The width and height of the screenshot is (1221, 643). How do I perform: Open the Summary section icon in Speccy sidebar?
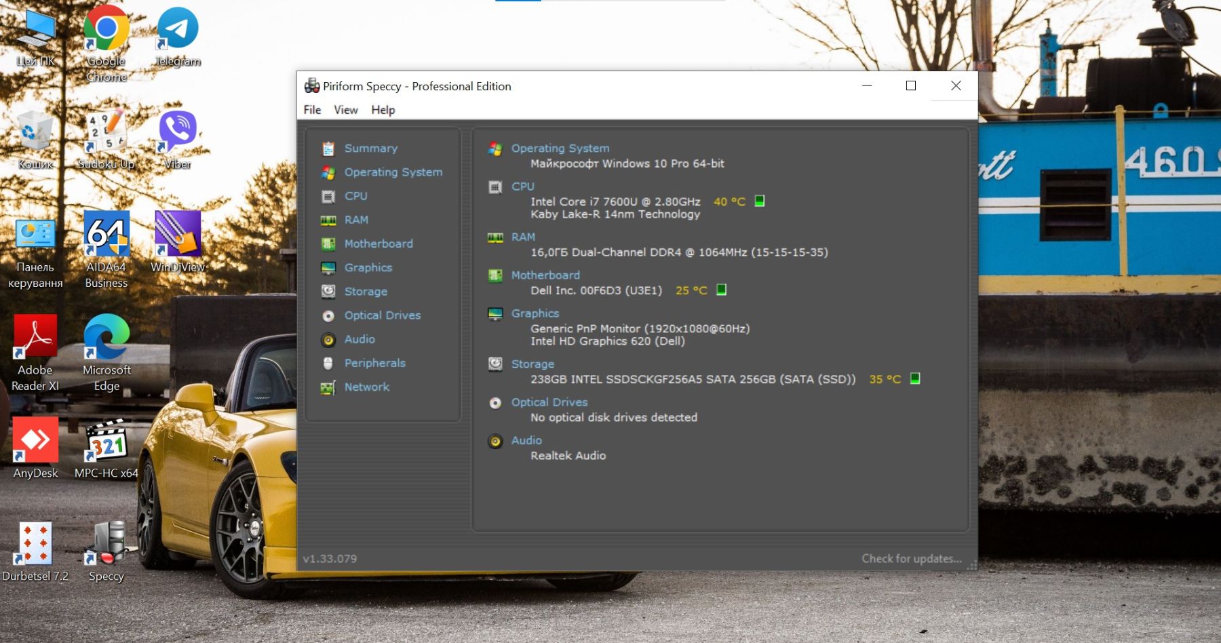tap(328, 149)
